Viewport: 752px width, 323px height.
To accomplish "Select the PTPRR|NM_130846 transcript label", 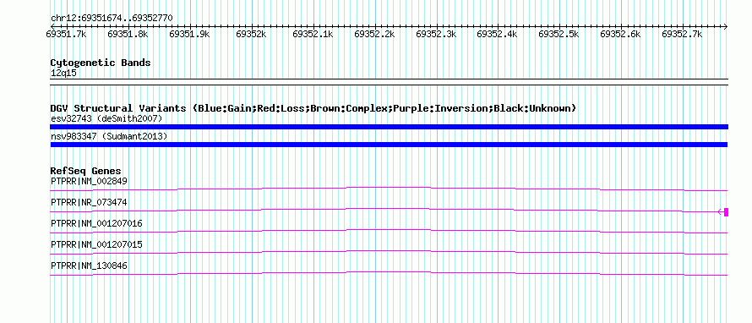I will (x=89, y=266).
